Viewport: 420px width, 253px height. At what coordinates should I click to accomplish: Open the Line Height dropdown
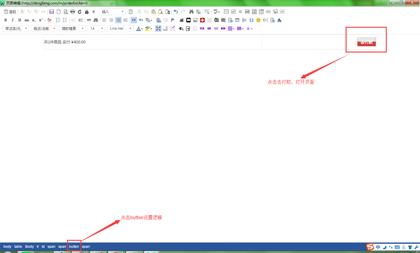(120, 28)
